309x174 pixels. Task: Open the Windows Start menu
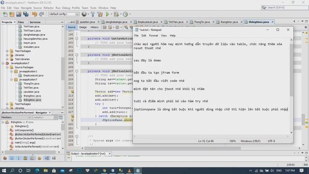pos(4,171)
